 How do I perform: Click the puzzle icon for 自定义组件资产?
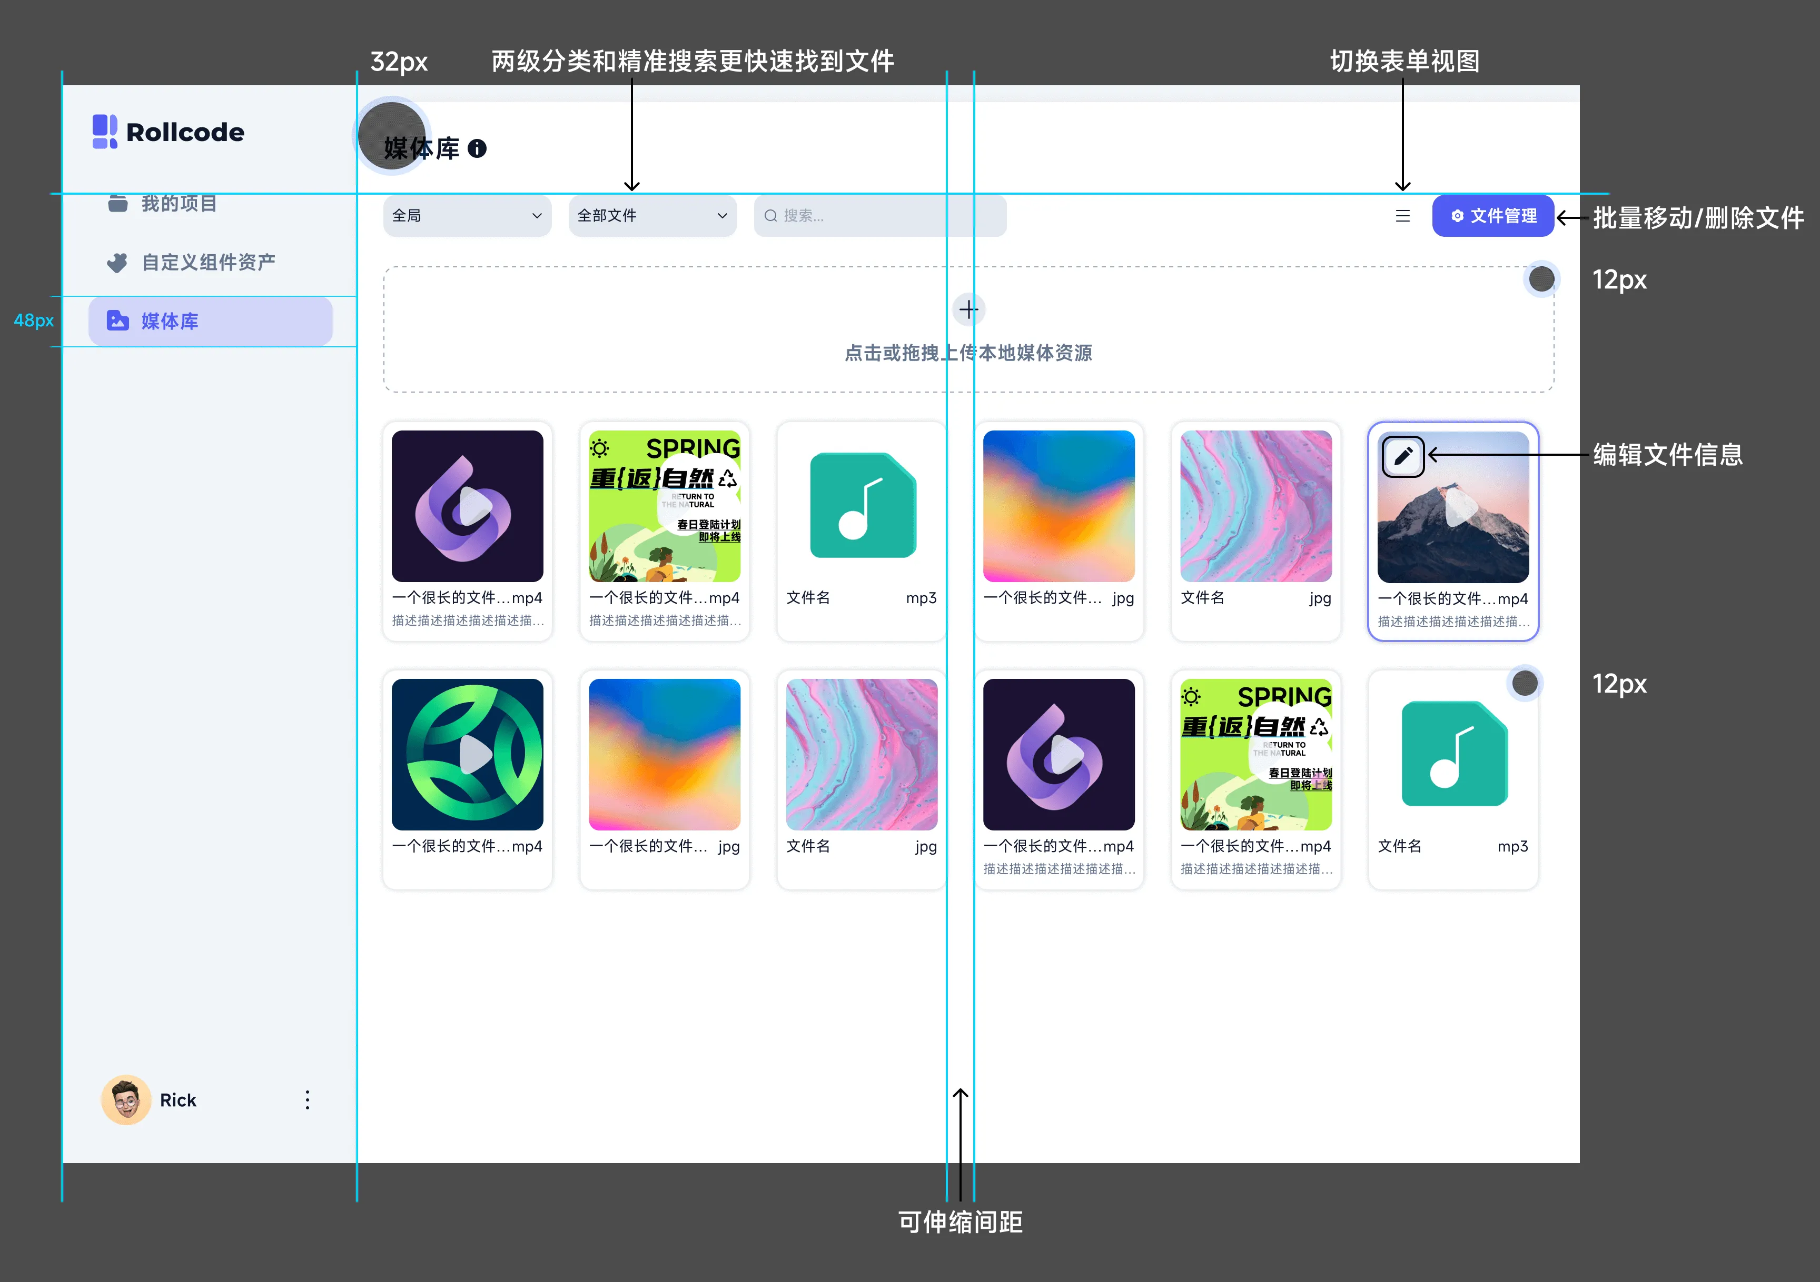click(117, 262)
